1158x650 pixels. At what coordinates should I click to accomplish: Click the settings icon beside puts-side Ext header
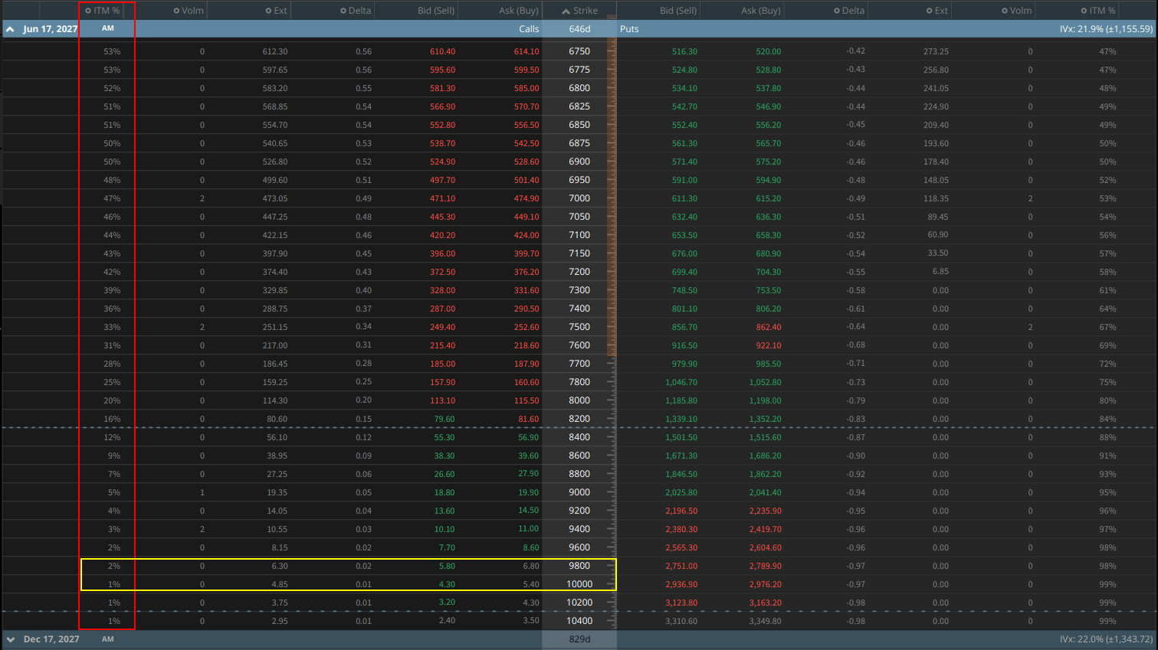[x=929, y=11]
